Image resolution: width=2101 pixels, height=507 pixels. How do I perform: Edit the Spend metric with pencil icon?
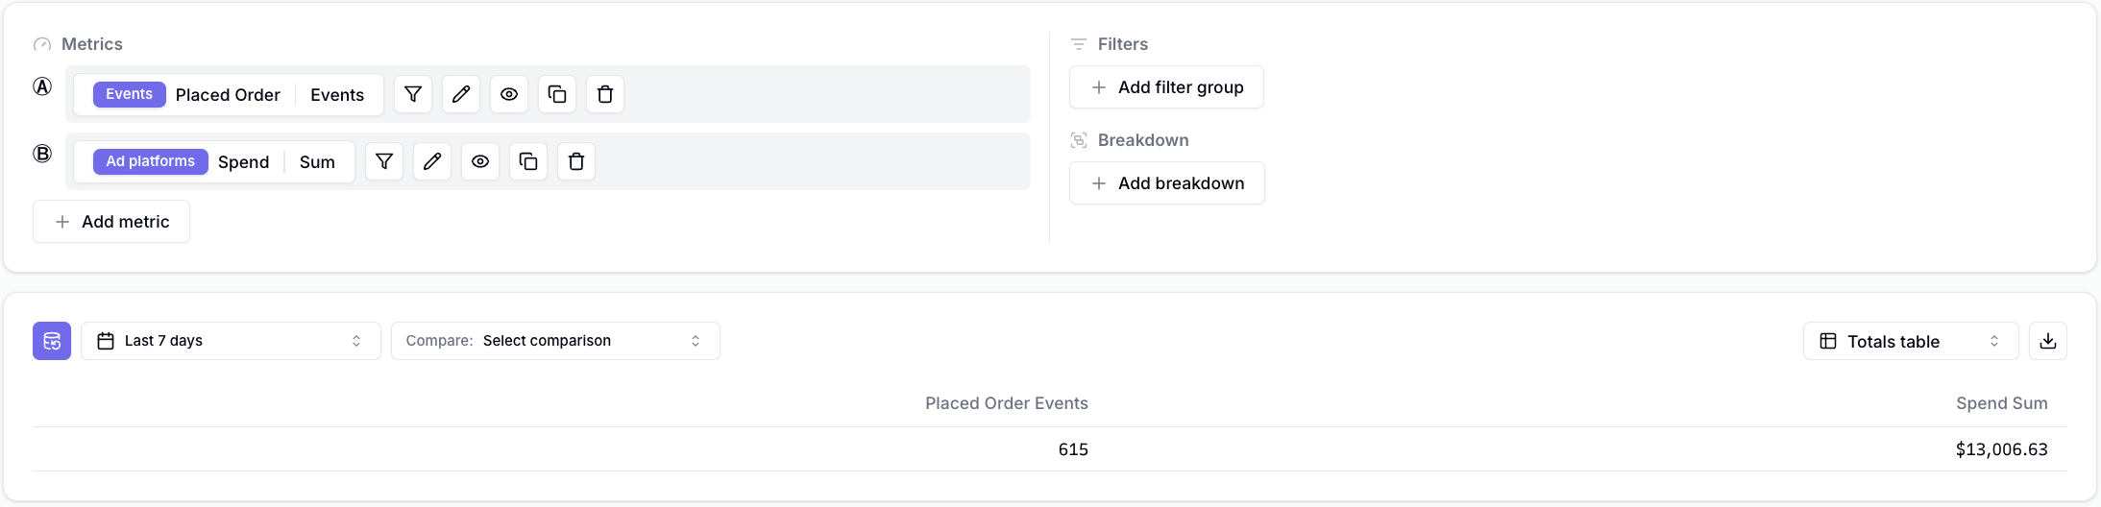(432, 161)
